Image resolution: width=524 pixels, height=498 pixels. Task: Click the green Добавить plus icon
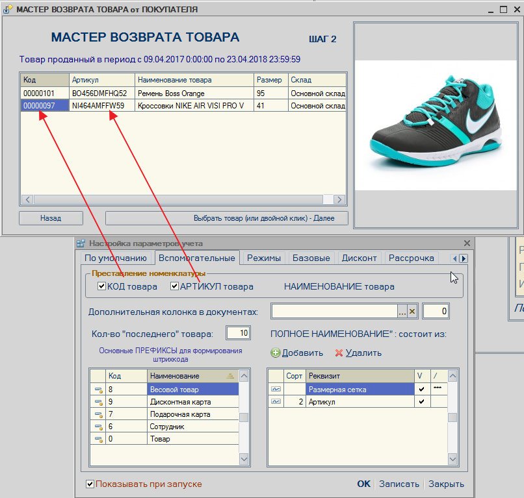click(x=276, y=353)
